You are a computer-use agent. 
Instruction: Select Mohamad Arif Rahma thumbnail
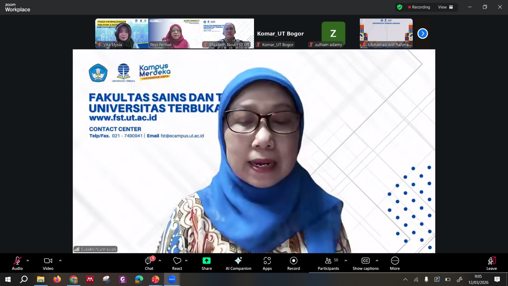tap(386, 33)
